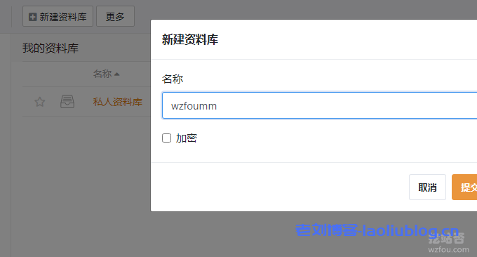The image size is (477, 257).
Task: Focus the name field containing wzfoumm
Action: (x=319, y=105)
